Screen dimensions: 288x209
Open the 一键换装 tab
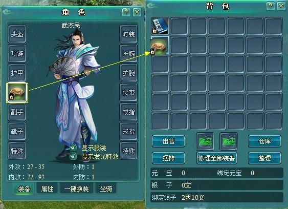76,189
